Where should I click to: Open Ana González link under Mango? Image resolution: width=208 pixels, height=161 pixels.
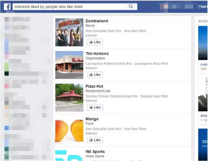[96, 129]
